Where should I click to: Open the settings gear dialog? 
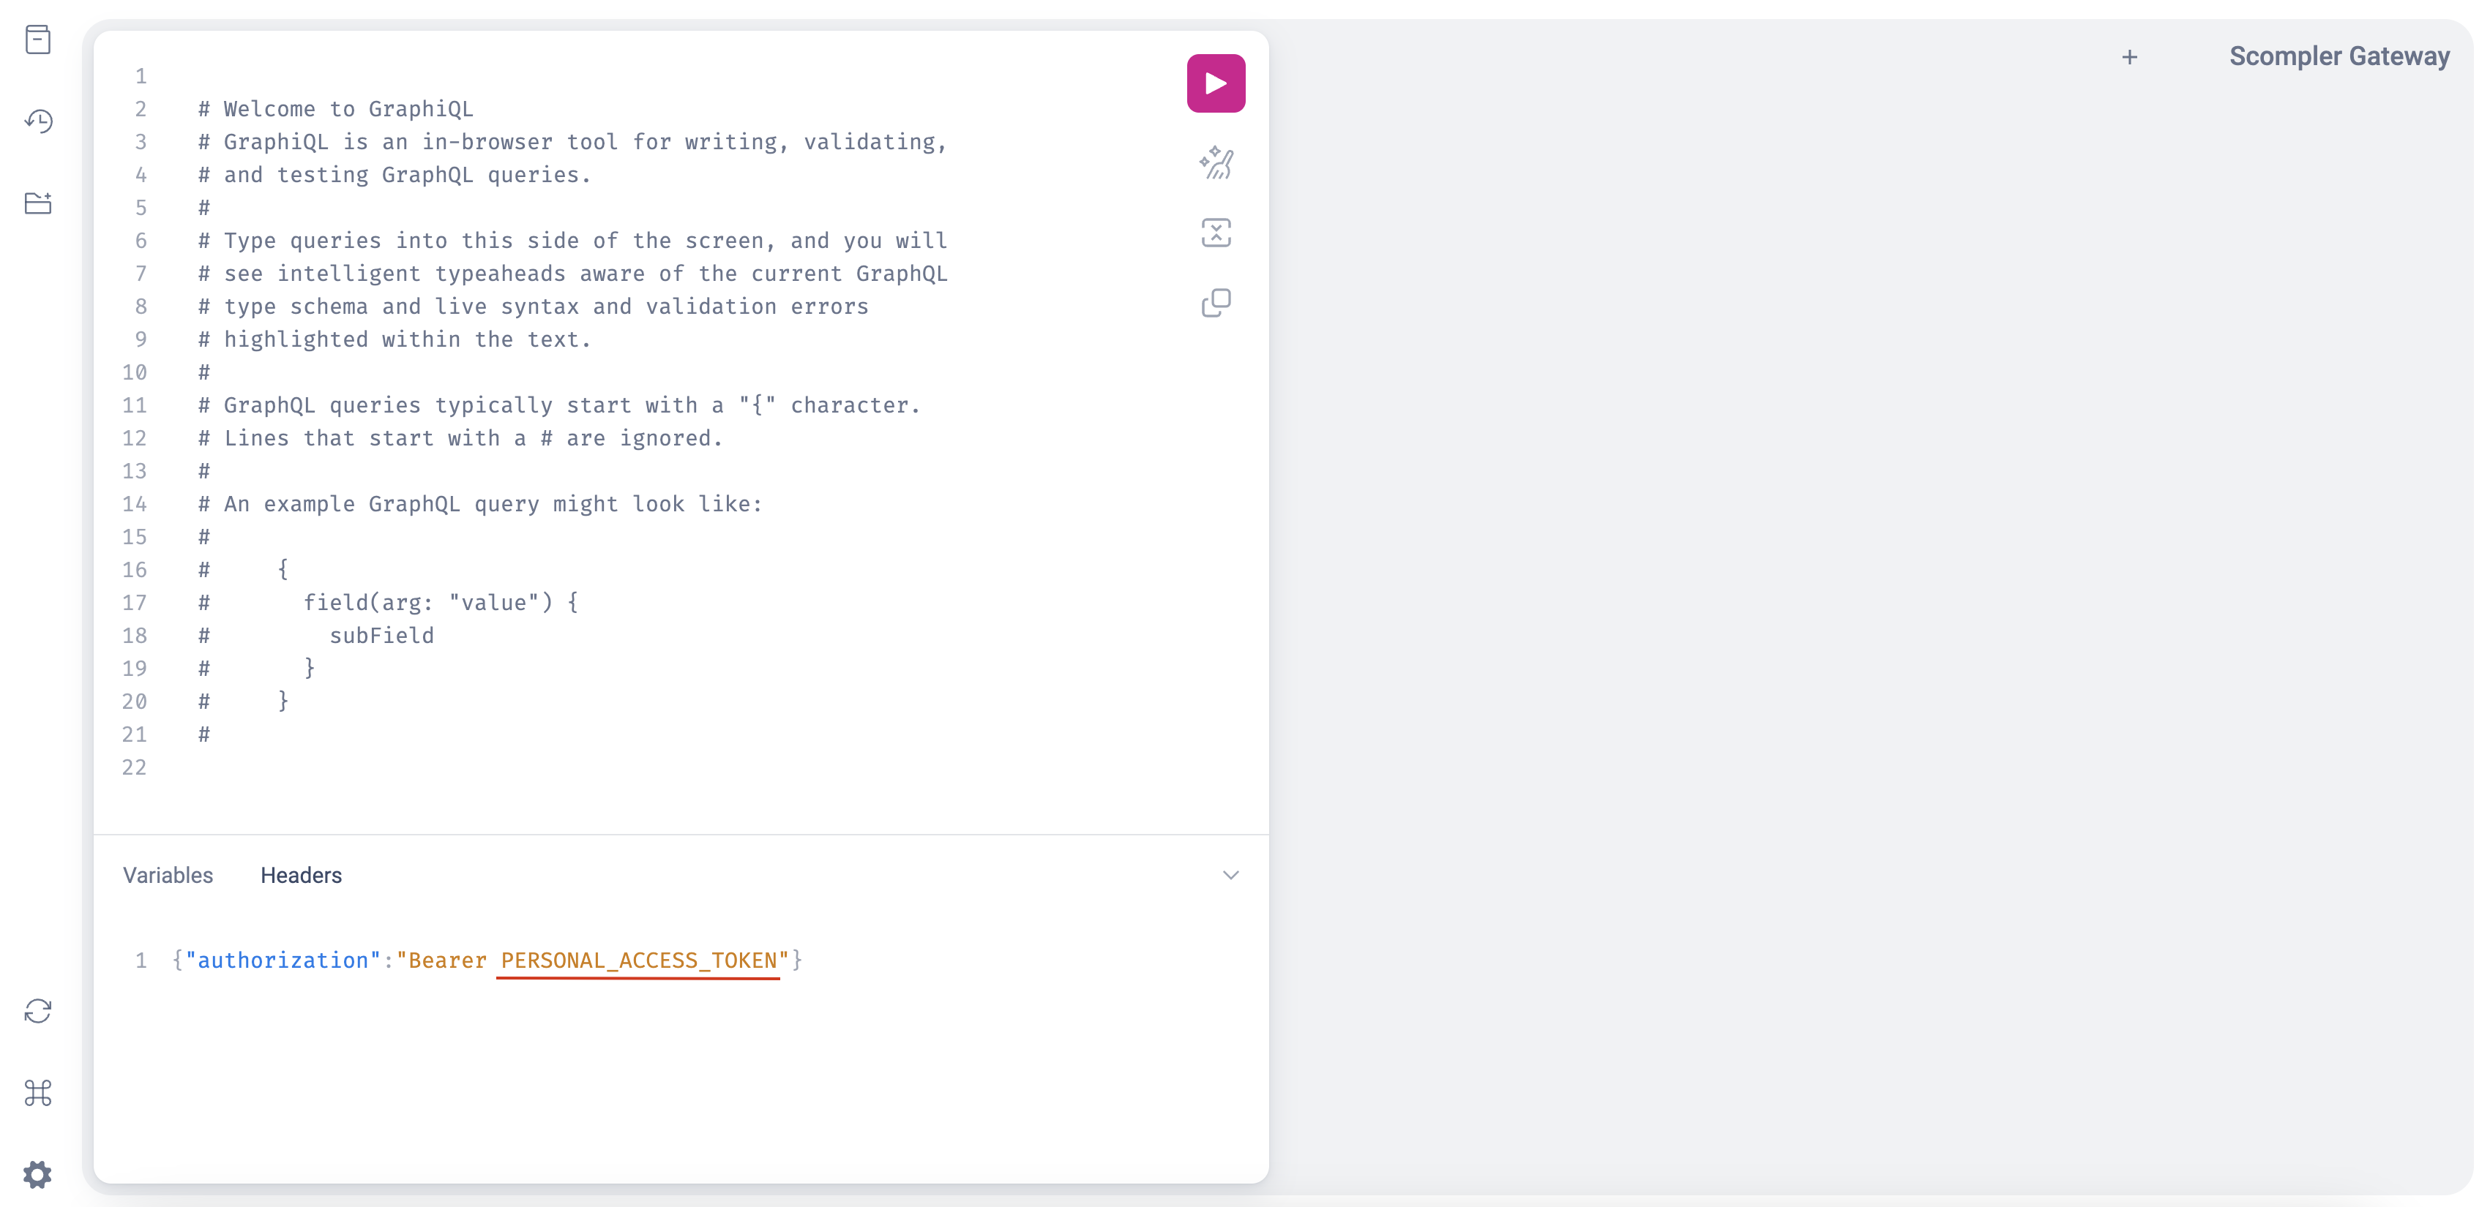(x=38, y=1174)
